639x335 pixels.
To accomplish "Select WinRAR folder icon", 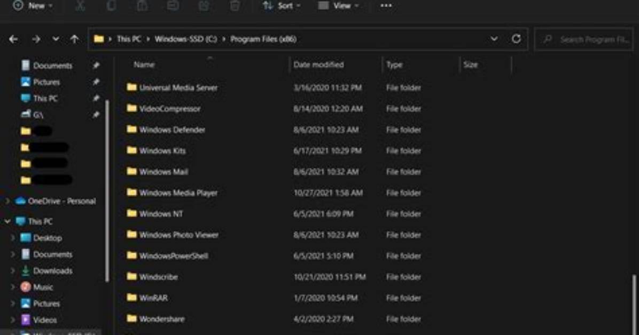I will point(131,298).
